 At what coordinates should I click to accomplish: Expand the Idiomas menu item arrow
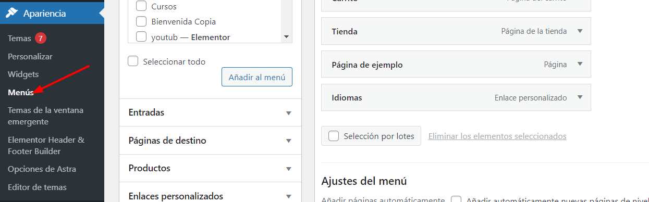580,97
